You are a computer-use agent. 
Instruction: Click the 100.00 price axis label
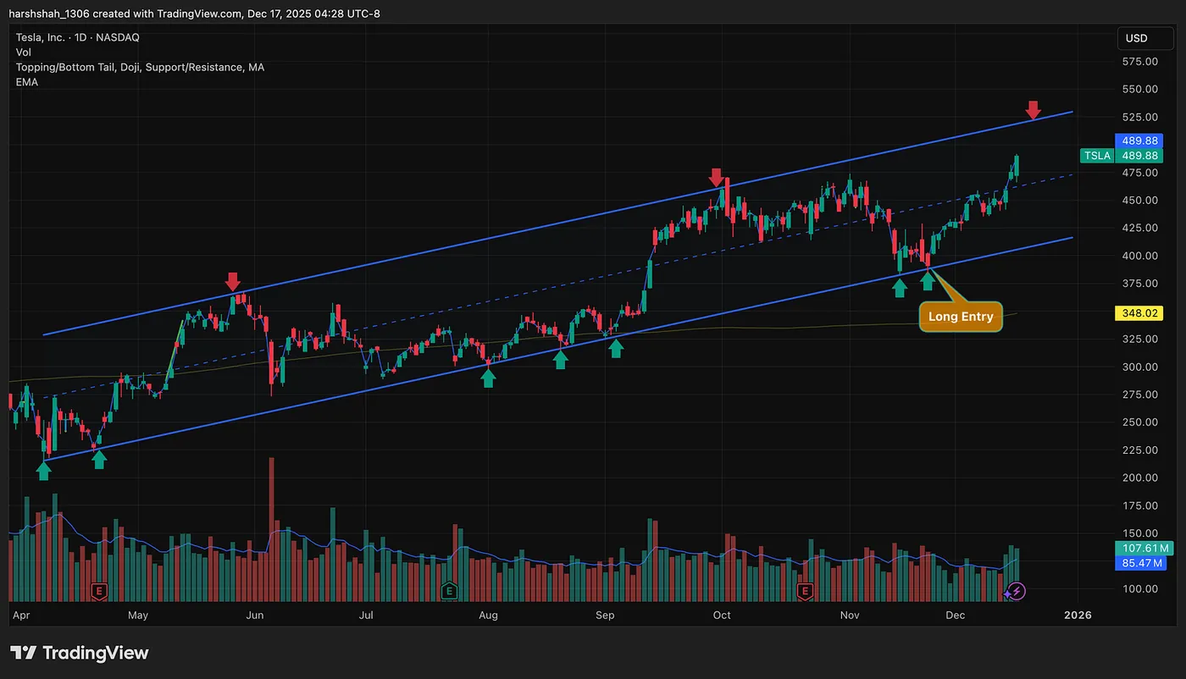coord(1139,589)
